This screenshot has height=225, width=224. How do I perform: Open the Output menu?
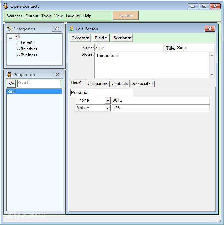32,16
